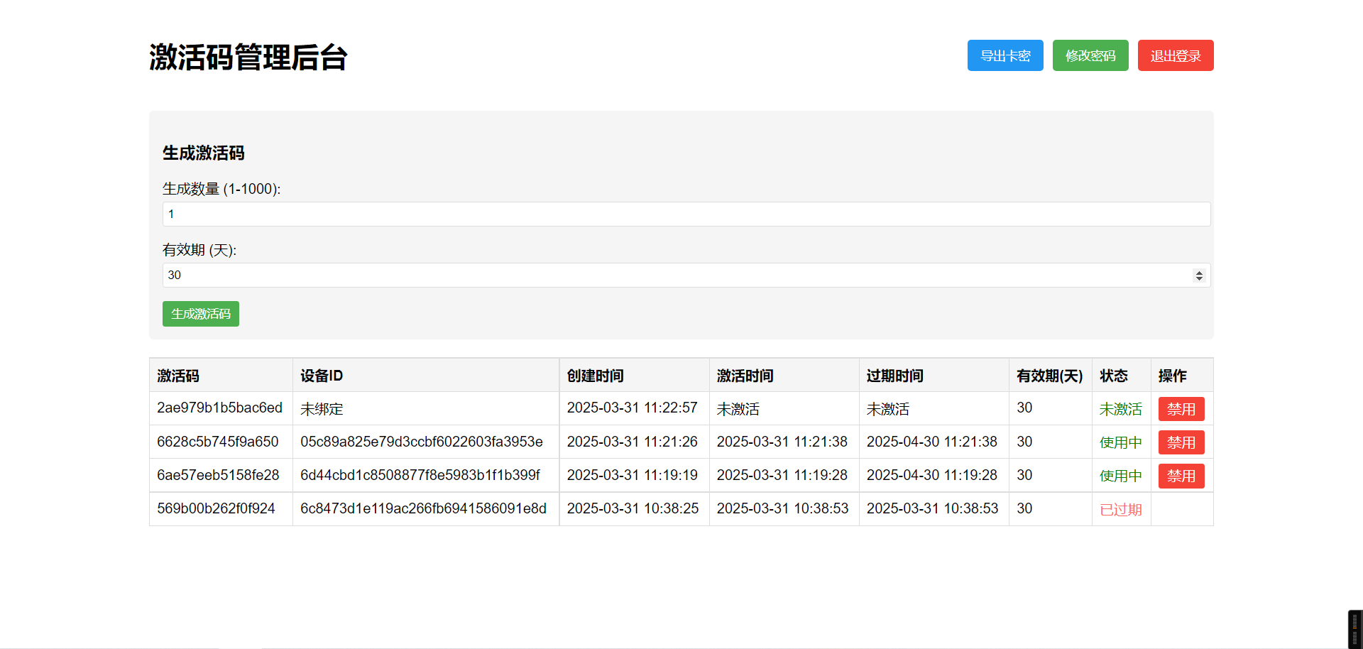1363x649 pixels.
Task: Click the 设备ID column header
Action: (x=322, y=376)
